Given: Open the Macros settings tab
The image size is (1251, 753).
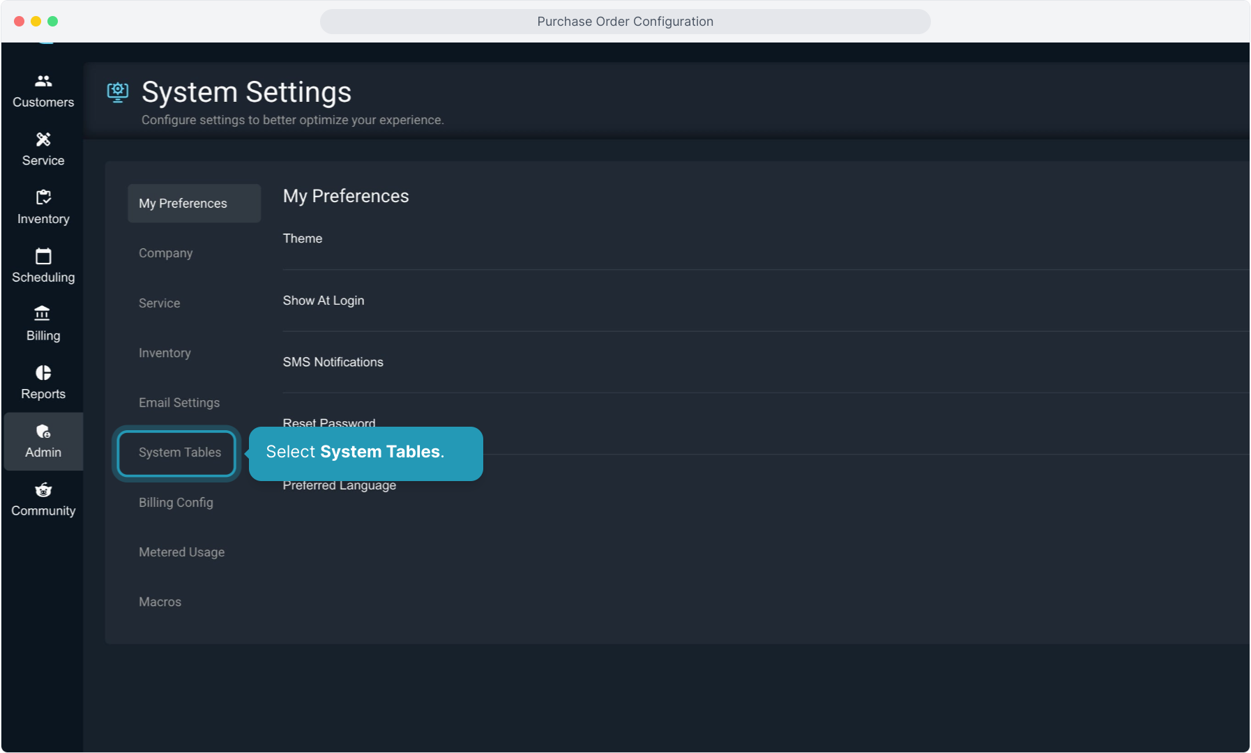Looking at the screenshot, I should click(160, 602).
